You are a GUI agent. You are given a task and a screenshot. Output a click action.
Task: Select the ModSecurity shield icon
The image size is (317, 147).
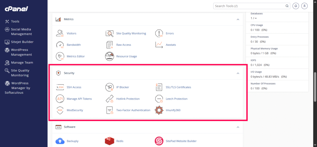[60, 110]
